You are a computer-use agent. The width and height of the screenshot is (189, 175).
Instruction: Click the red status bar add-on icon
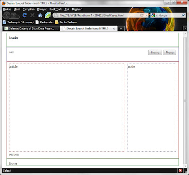pos(180,171)
